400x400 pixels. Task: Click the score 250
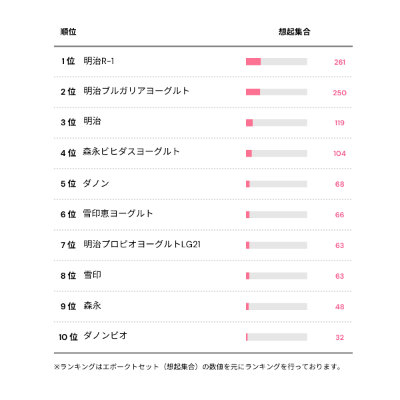coord(339,93)
